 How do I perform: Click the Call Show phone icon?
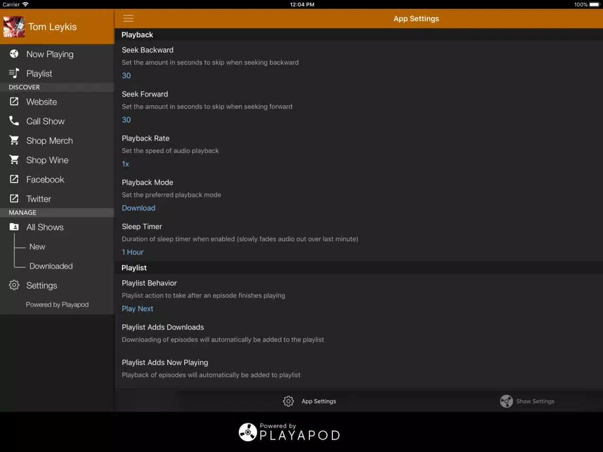click(14, 120)
